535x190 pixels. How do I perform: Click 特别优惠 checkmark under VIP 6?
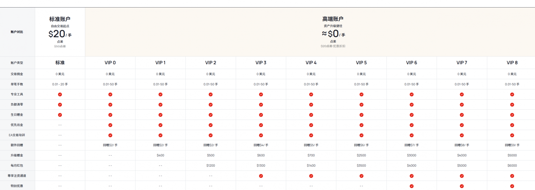click(x=412, y=186)
